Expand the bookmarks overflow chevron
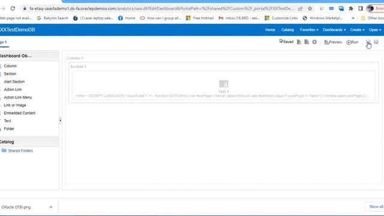384x216 pixels. tap(353, 18)
